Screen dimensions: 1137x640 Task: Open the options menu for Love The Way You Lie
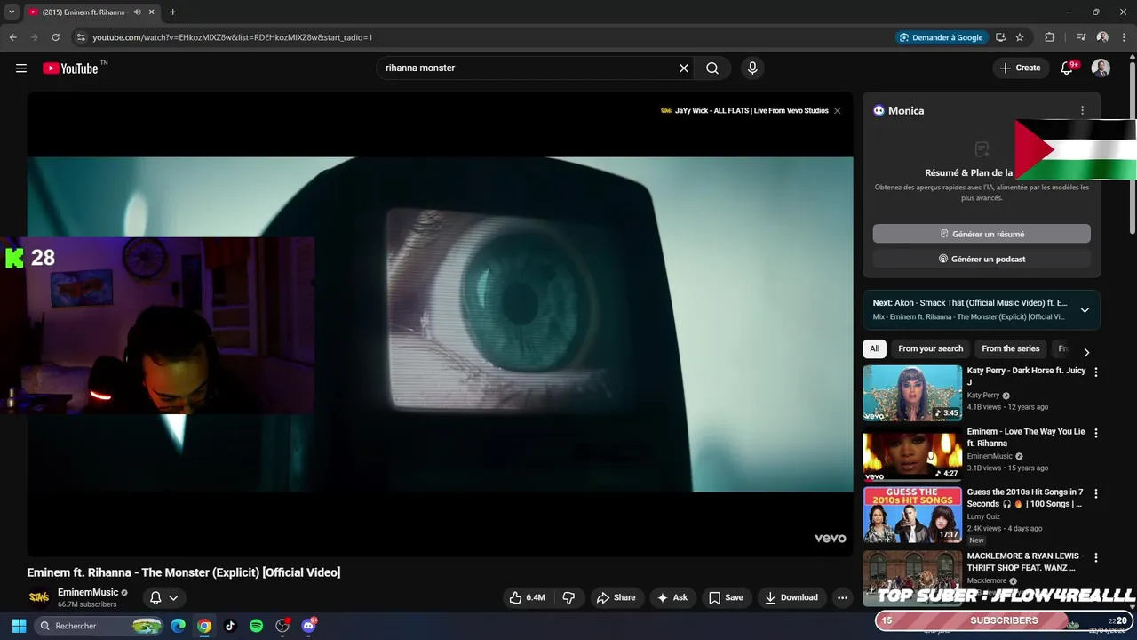[x=1095, y=433]
